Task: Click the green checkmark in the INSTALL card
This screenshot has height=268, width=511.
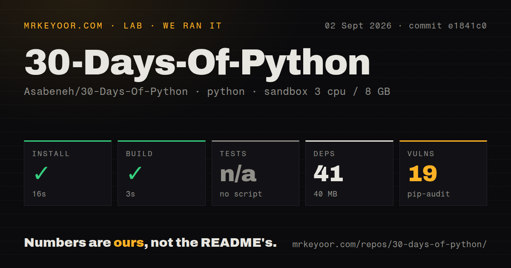Action: click(x=41, y=173)
